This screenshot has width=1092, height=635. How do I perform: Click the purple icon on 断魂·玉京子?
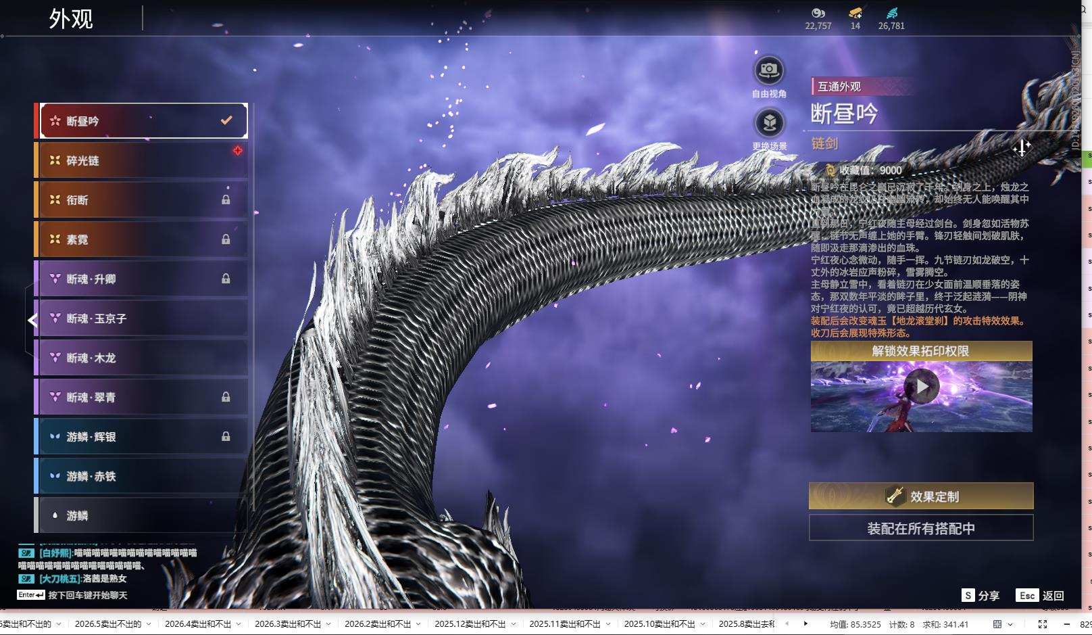[x=55, y=318]
